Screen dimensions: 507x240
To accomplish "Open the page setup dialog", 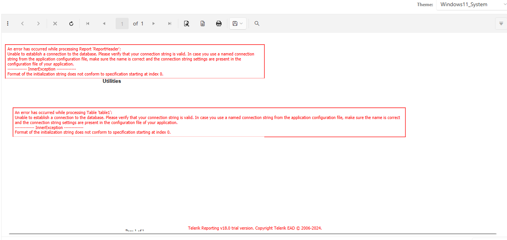I will [203, 23].
